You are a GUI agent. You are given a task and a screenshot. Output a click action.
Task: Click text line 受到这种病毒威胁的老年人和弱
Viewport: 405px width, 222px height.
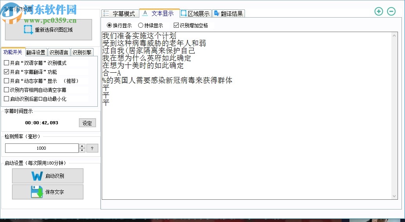tap(154, 43)
